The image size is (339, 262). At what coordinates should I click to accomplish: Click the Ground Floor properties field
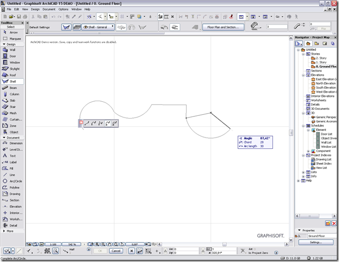(321, 236)
